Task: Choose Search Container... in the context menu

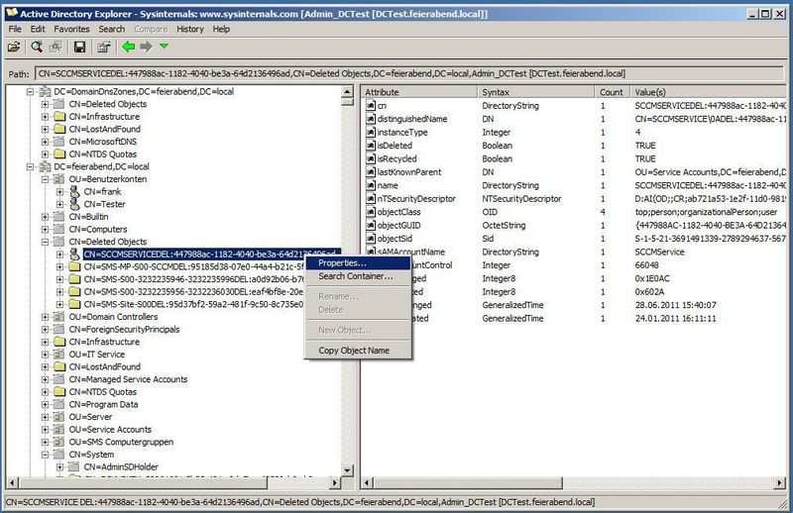Action: pyautogui.click(x=358, y=276)
